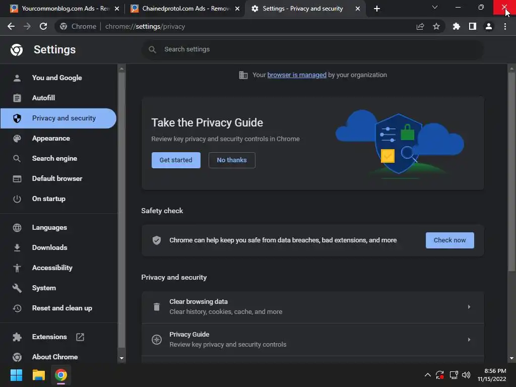Click the browser forward arrow

point(27,26)
